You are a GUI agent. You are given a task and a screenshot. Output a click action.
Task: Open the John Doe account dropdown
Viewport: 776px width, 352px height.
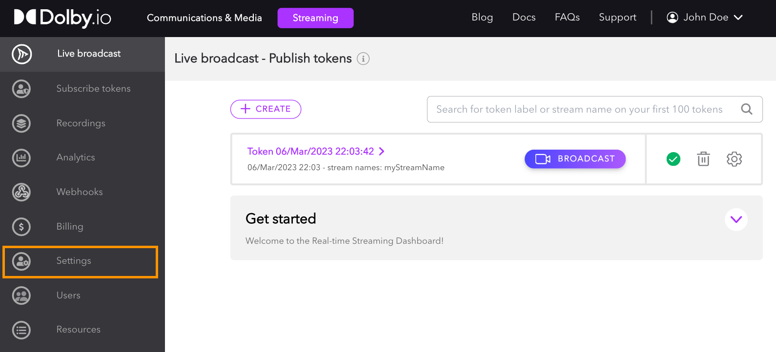(705, 18)
